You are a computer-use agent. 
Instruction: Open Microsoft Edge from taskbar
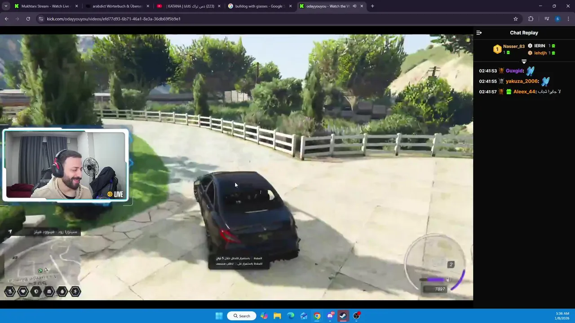click(x=291, y=316)
